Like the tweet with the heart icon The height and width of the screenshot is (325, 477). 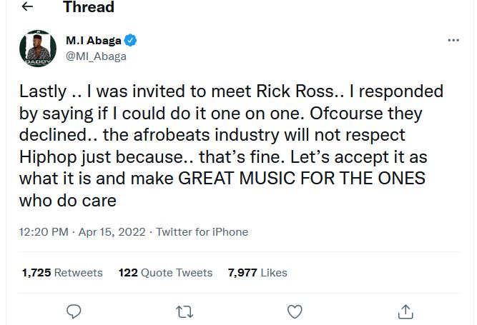[x=295, y=311]
